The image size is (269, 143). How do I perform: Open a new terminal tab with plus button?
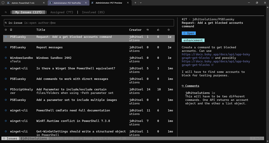pyautogui.click(x=135, y=3)
